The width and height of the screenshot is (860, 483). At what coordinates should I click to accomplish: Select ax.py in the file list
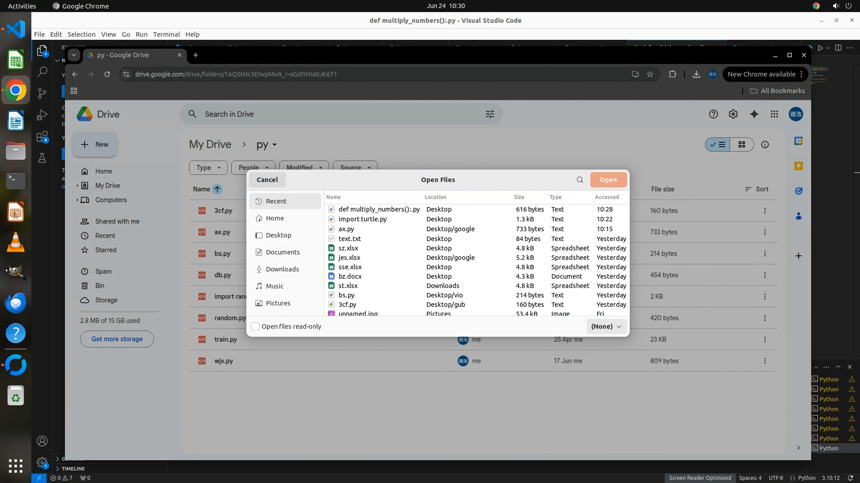pos(346,229)
